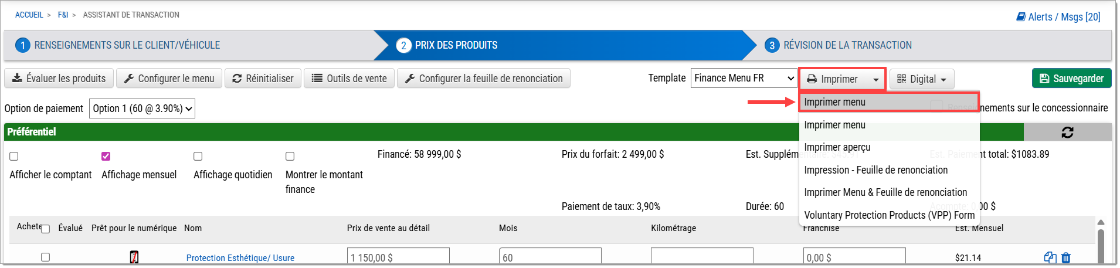Choose Impression - Feuille de renonciation
The width and height of the screenshot is (1120, 268).
click(875, 170)
